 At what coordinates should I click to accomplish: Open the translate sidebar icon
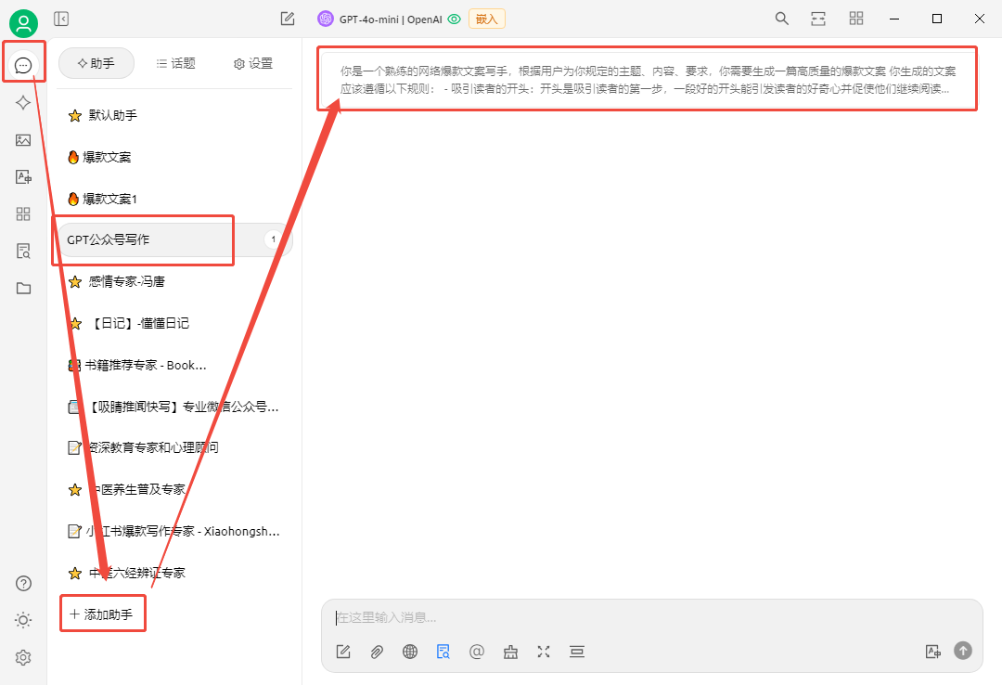[x=23, y=177]
